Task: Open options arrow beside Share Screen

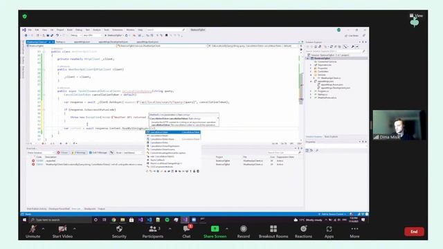Action: coord(226,229)
